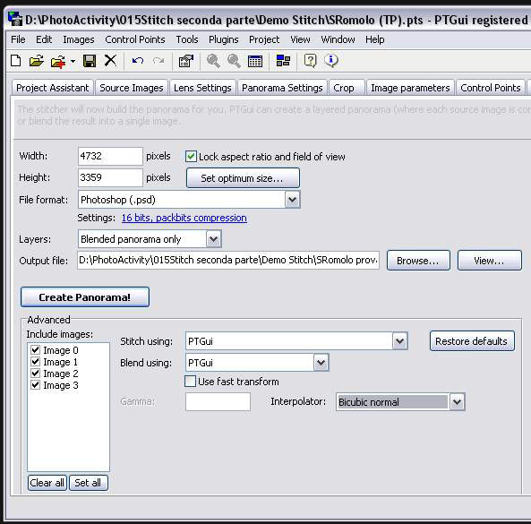
Task: Open the Tools menu
Action: (x=187, y=39)
